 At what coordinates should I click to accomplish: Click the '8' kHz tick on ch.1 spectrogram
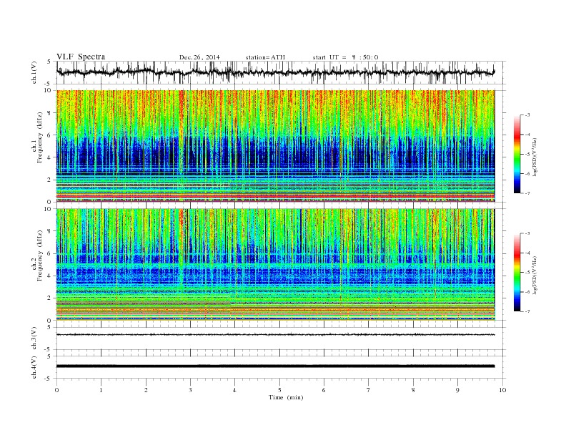[50, 113]
